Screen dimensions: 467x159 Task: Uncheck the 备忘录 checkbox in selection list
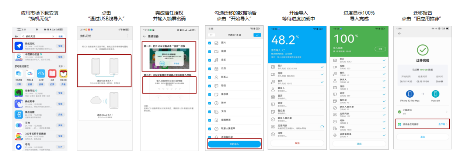(x=210, y=94)
